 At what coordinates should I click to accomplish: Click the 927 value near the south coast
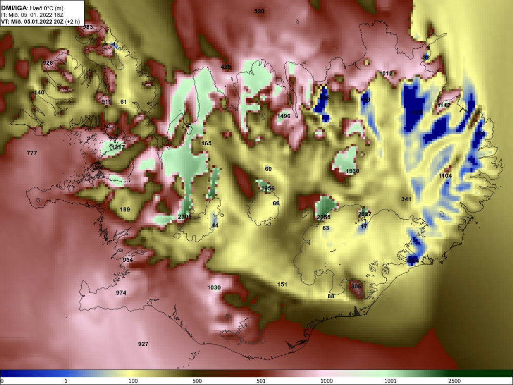click(143, 344)
